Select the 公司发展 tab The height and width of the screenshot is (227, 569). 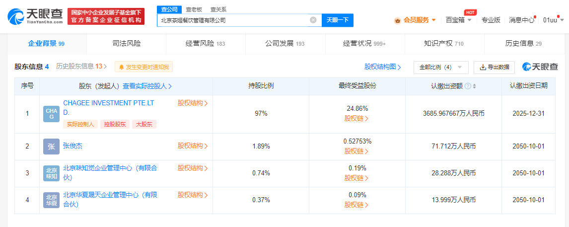click(285, 44)
